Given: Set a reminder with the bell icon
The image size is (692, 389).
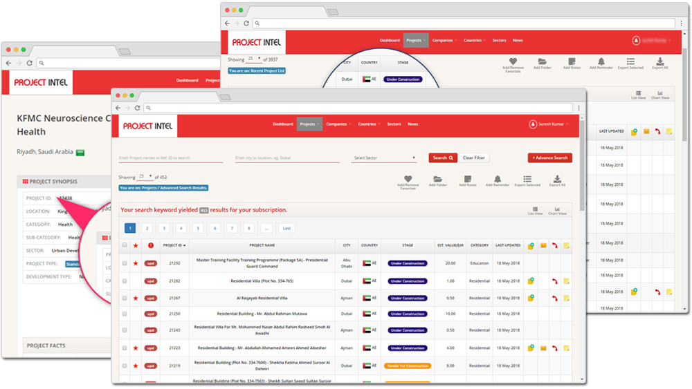Looking at the screenshot, I should (x=498, y=179).
